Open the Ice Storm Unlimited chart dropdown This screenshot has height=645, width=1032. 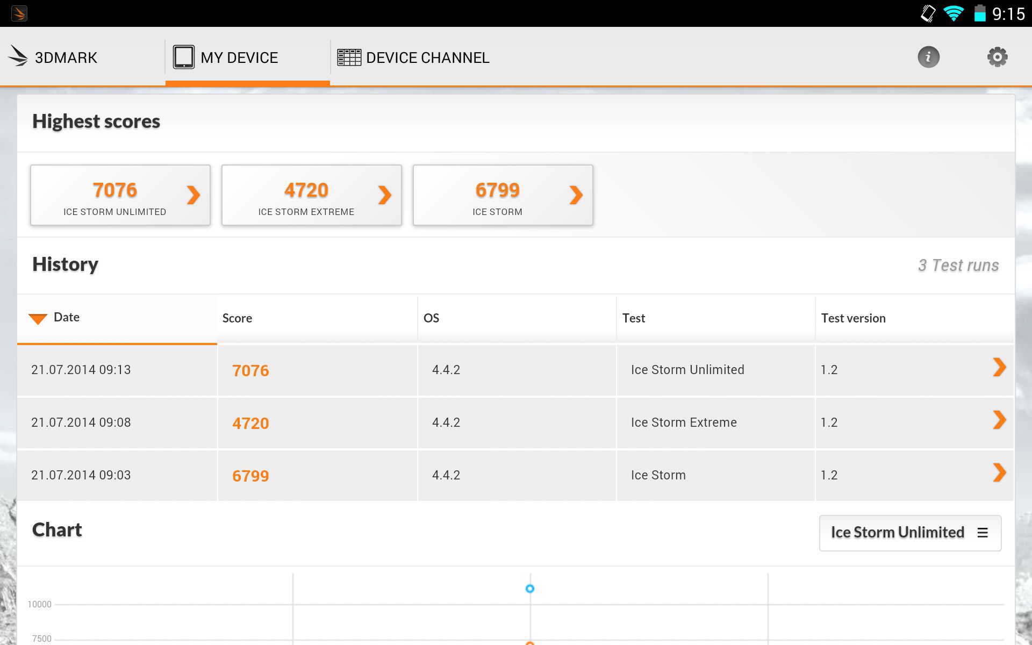click(910, 533)
